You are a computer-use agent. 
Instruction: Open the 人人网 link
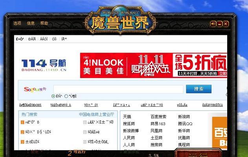click(129, 145)
